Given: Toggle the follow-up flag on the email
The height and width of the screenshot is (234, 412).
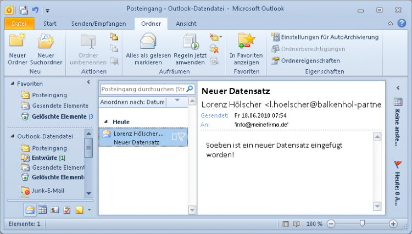Looking at the screenshot, I should pyautogui.click(x=182, y=137).
